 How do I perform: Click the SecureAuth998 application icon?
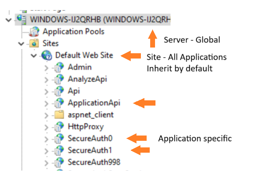pyautogui.click(x=59, y=162)
